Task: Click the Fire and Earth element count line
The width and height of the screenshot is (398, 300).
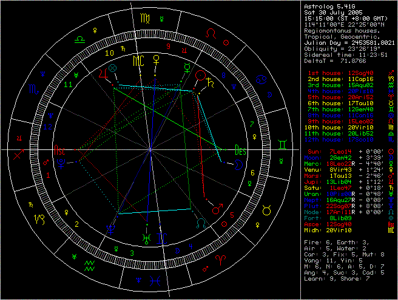Action: click(x=337, y=242)
